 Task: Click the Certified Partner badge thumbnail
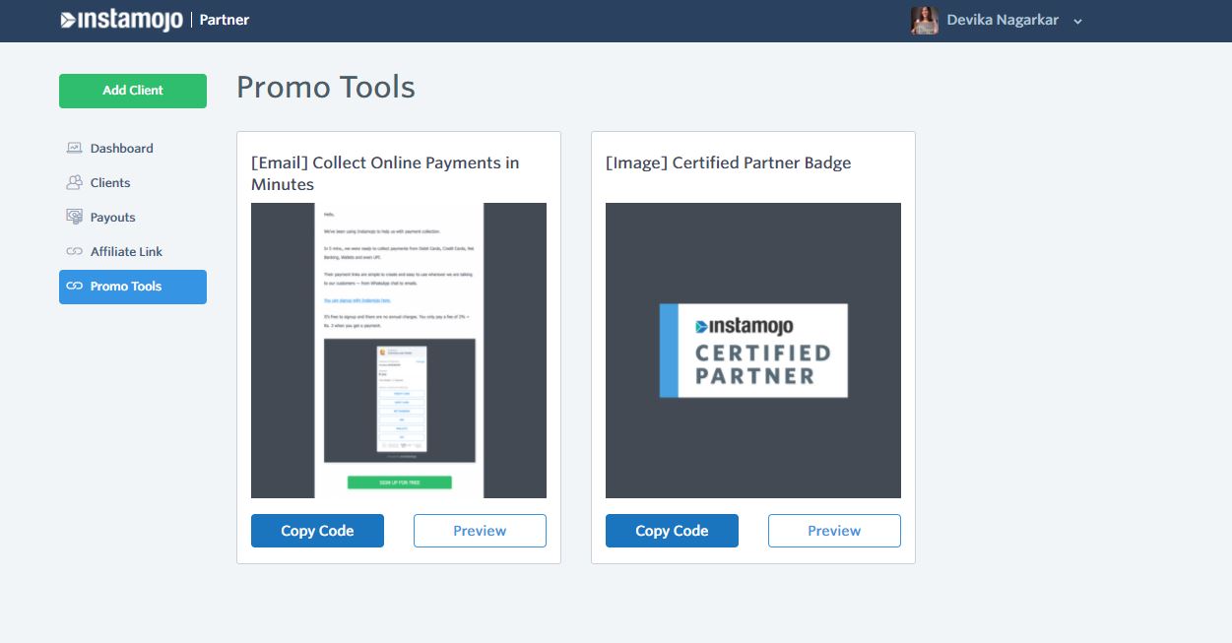pyautogui.click(x=753, y=351)
